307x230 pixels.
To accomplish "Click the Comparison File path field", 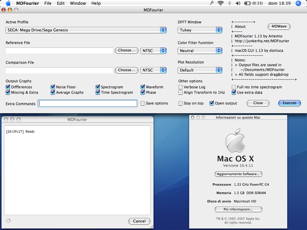I will pyautogui.click(x=59, y=70).
